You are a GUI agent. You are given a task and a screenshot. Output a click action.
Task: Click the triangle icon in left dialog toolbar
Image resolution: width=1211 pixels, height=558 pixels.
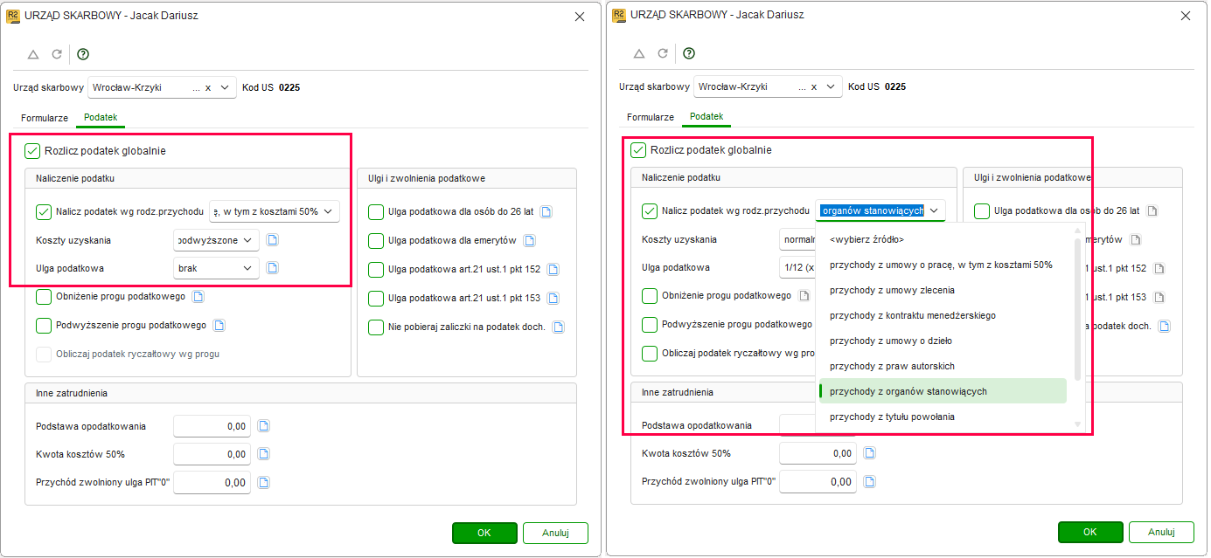(33, 54)
